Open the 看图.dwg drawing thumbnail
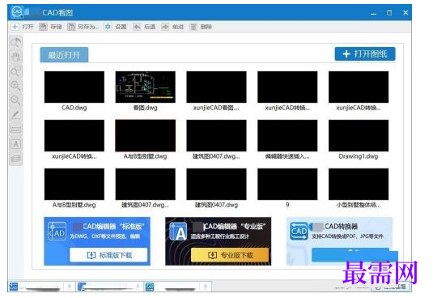The width and height of the screenshot is (433, 298). click(145, 87)
